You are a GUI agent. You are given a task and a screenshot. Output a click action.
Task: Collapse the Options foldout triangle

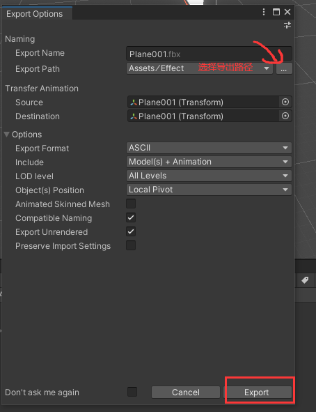pyautogui.click(x=7, y=135)
